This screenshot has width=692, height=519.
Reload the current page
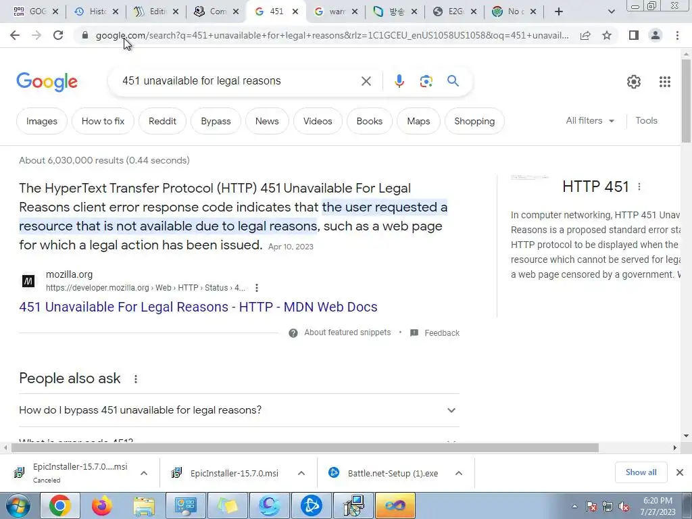tap(58, 35)
